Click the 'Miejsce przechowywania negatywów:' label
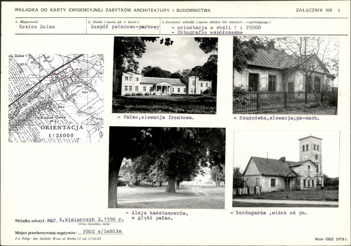Screen dimensions: 351x246 point(46,233)
